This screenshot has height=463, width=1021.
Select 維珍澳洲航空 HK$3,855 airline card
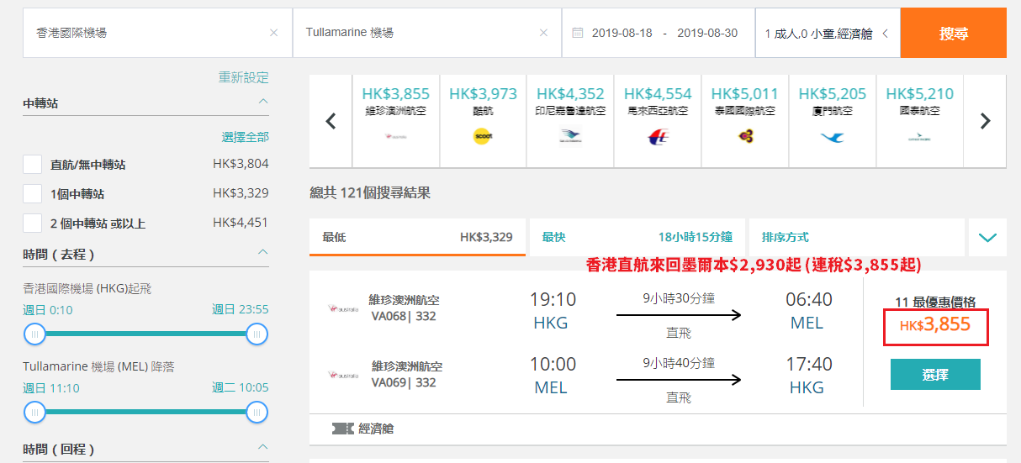click(397, 120)
